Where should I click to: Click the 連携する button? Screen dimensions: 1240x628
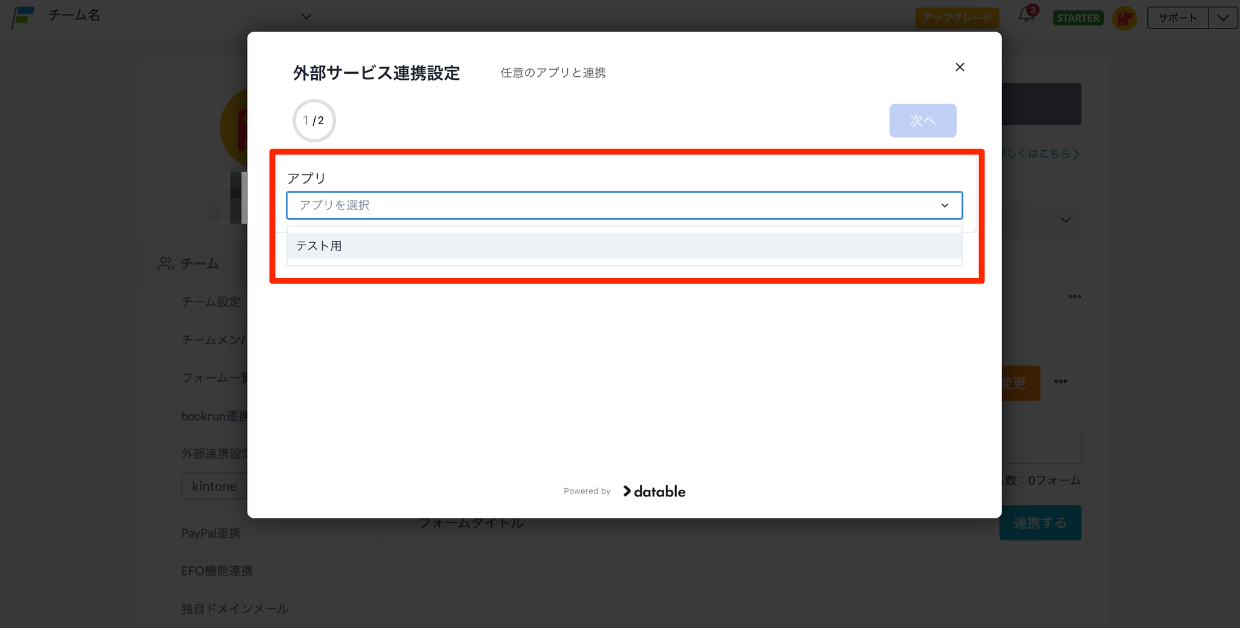[1040, 523]
